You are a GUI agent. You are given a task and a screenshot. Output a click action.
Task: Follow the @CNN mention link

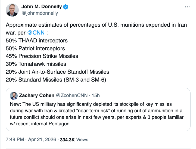[x=36, y=33]
